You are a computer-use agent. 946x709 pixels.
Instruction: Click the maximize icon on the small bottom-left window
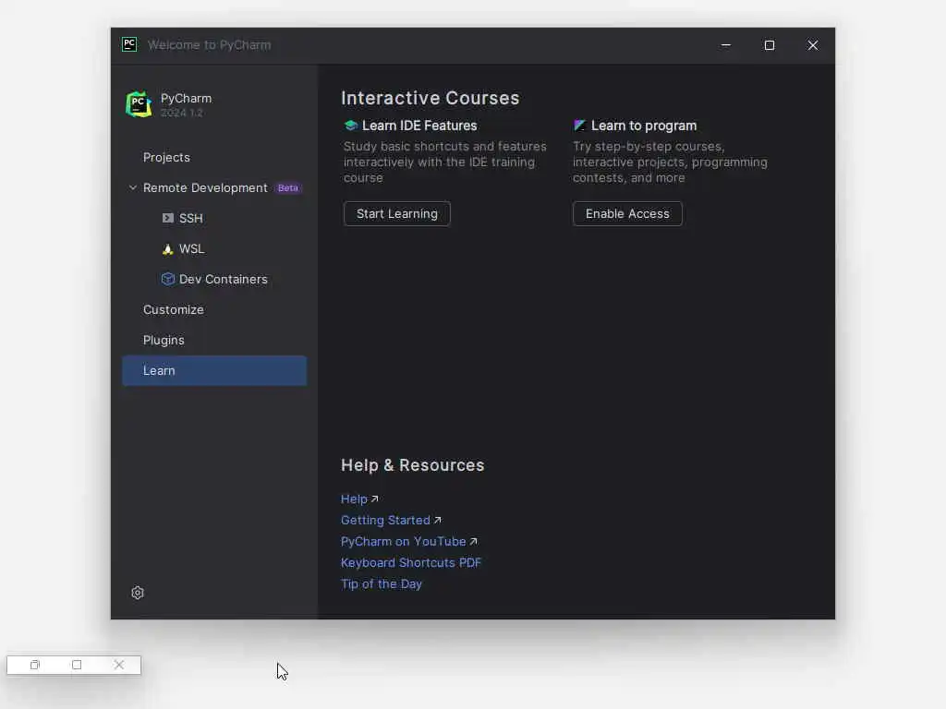click(x=77, y=665)
